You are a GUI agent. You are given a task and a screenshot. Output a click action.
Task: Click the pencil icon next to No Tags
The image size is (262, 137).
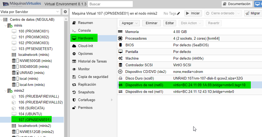coord(179,14)
